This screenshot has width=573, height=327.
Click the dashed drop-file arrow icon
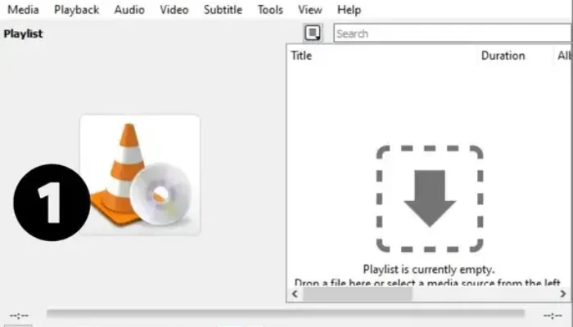pyautogui.click(x=429, y=199)
